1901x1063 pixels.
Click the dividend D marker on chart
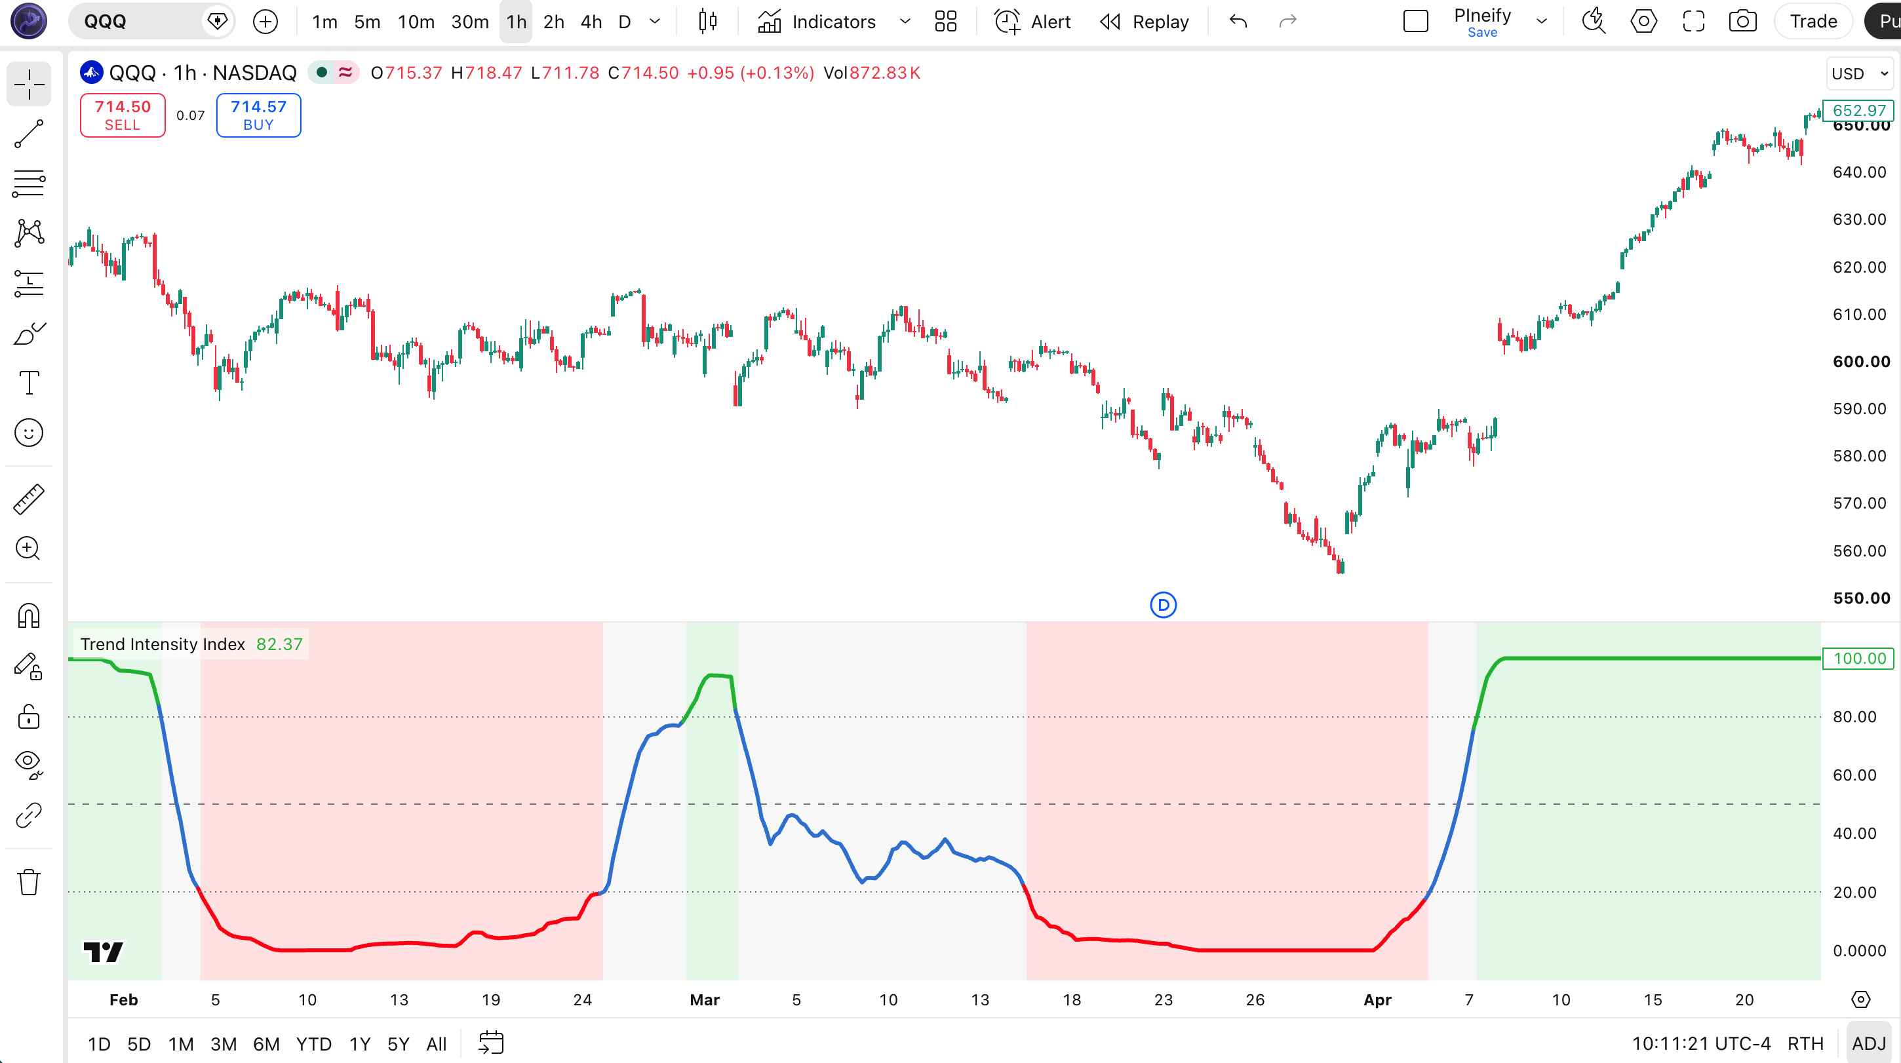tap(1163, 606)
